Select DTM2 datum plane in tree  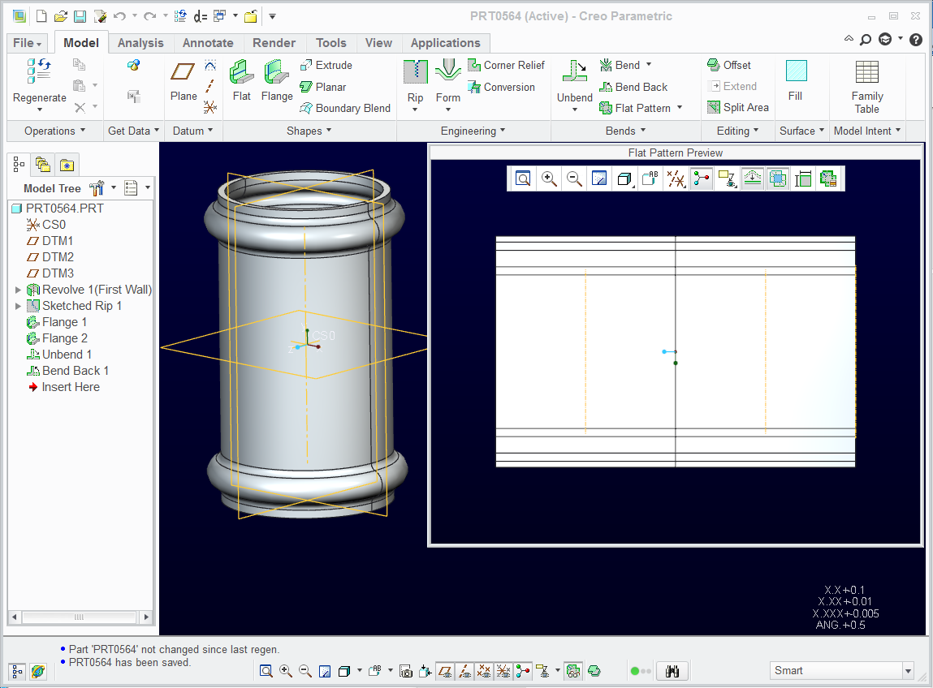50,257
